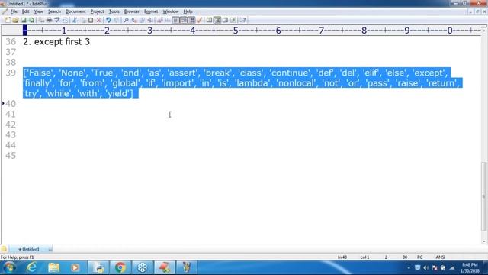Create a new document via toolbar icon
Screen dimensions: 488x275
click(x=8, y=21)
